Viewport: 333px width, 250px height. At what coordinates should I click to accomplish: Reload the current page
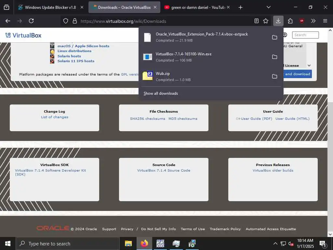pos(31,21)
